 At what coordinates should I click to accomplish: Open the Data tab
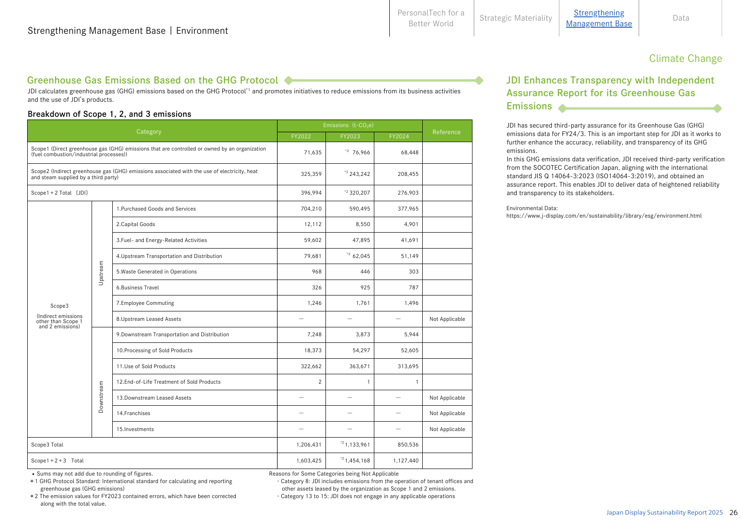681,18
